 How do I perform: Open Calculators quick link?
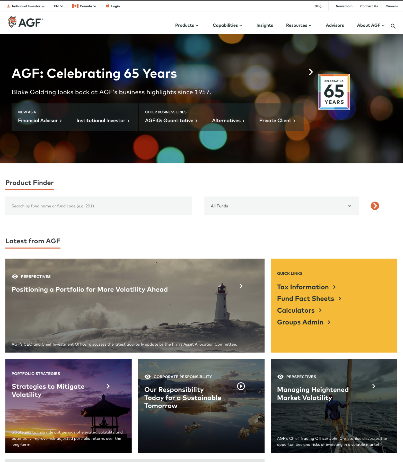(x=296, y=311)
